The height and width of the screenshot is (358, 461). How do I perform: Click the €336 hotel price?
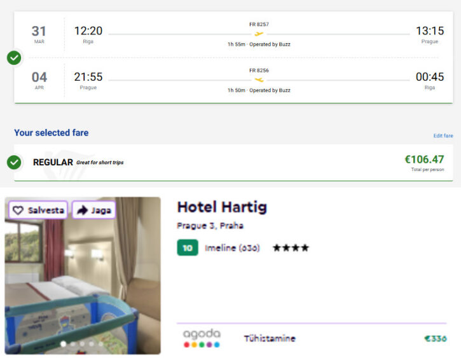[x=436, y=339]
